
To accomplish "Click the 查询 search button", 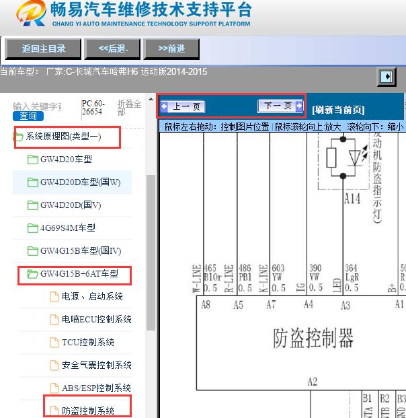I will (28, 116).
